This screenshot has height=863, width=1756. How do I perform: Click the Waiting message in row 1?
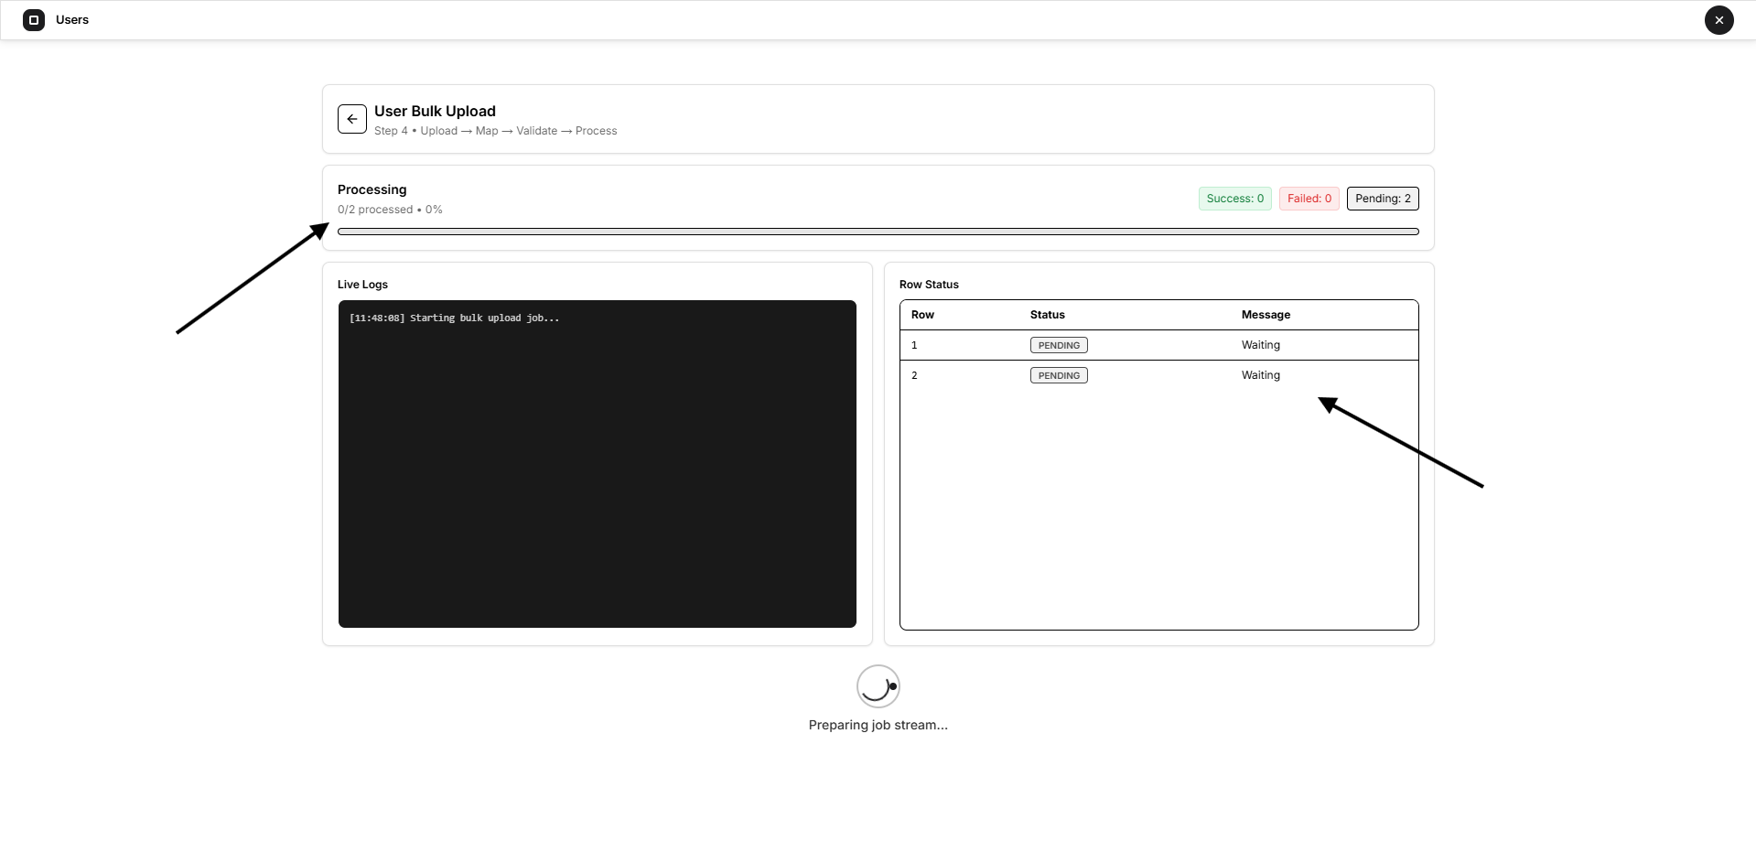(x=1261, y=345)
